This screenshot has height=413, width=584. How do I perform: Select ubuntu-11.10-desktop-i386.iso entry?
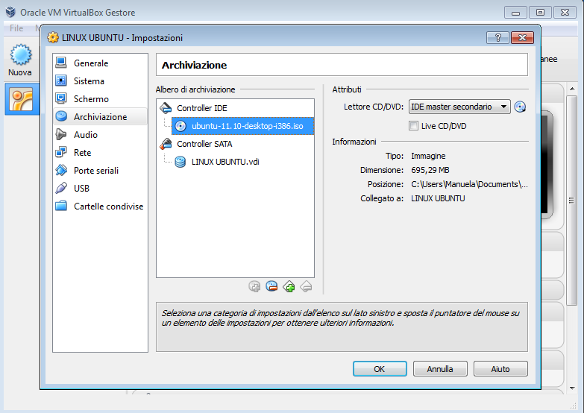(243, 126)
